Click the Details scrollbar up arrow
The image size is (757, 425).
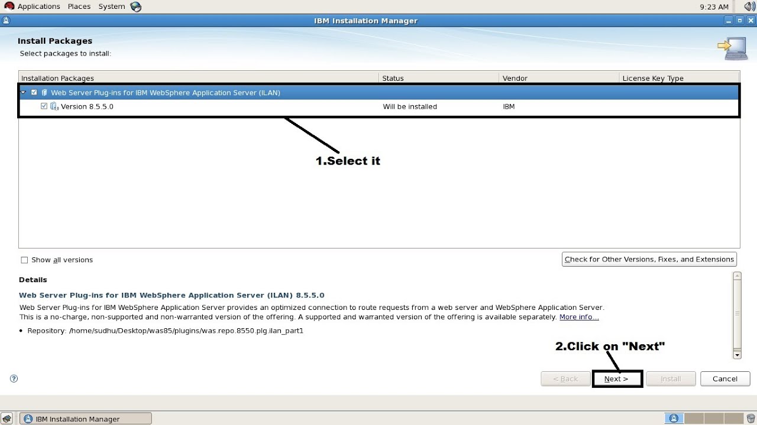pos(737,276)
